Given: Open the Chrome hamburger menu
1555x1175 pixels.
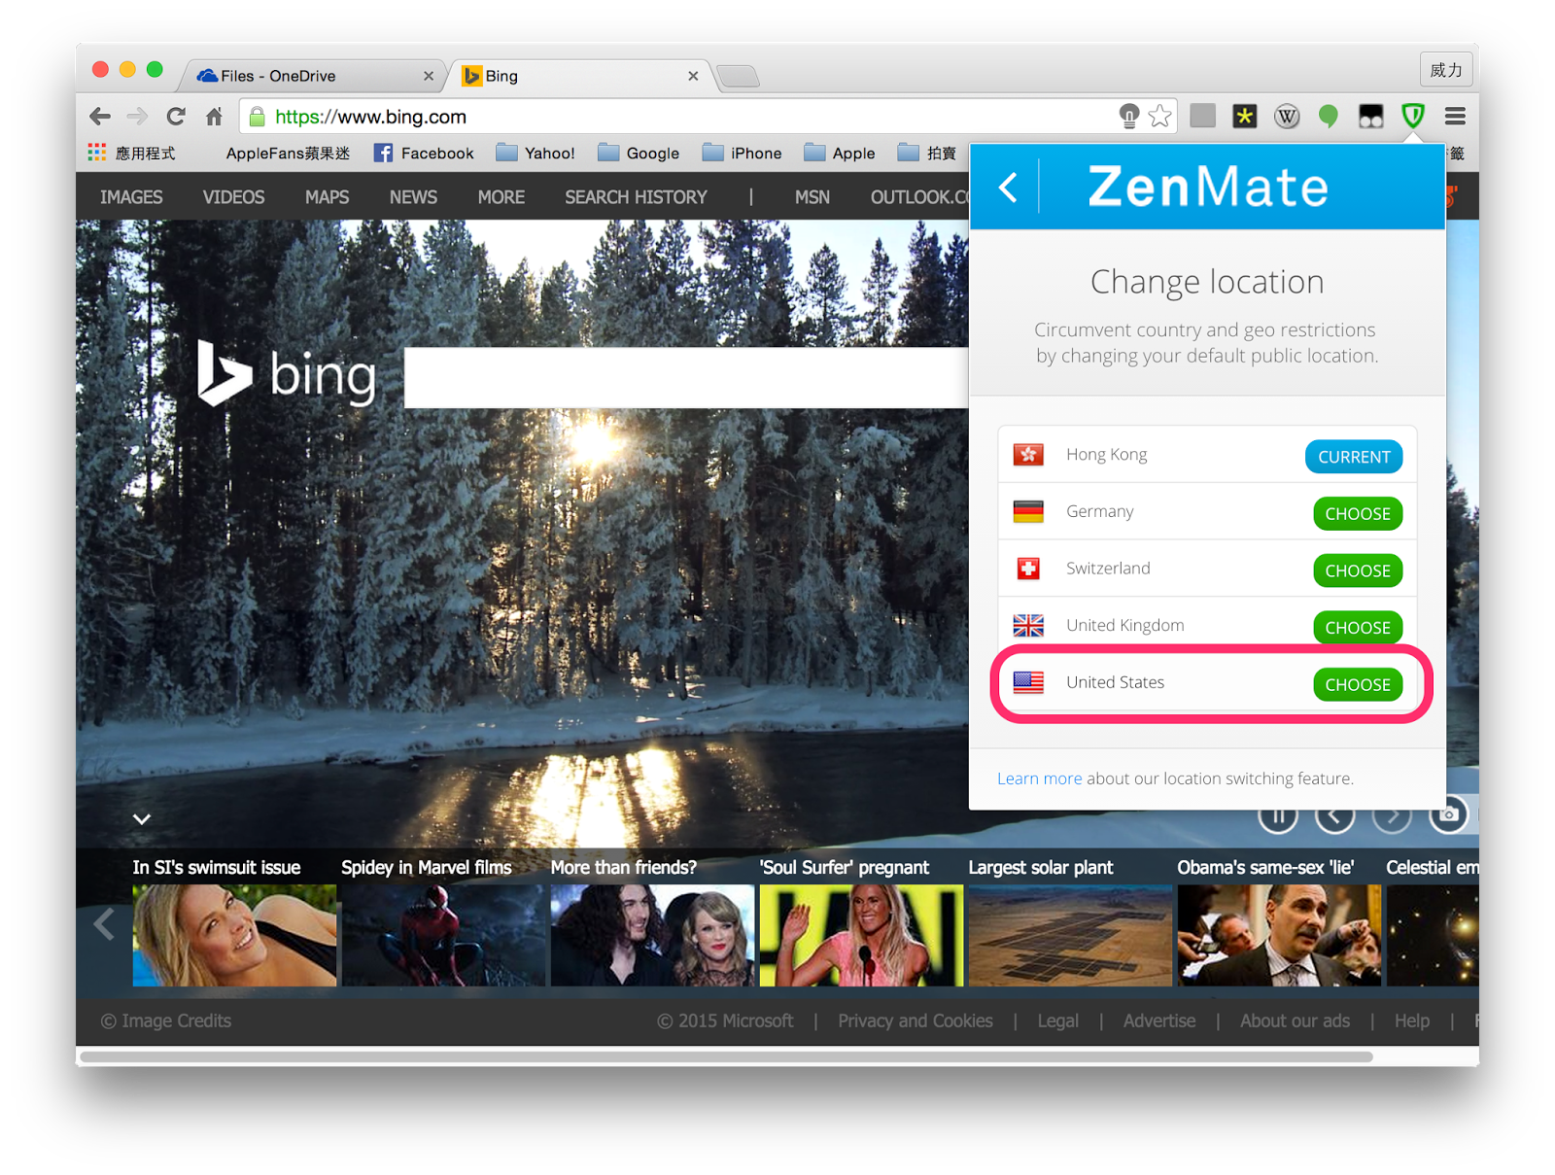Looking at the screenshot, I should 1455,117.
